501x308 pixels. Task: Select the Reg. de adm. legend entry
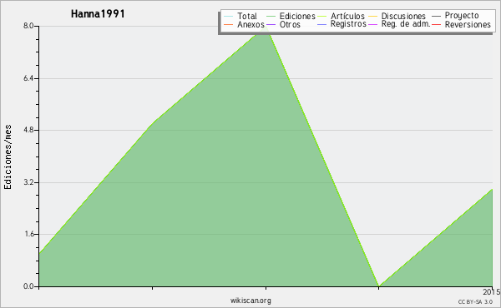click(399, 24)
